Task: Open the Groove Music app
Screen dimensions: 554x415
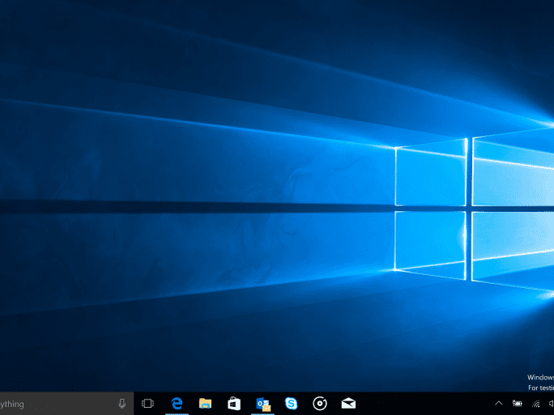Action: coord(319,403)
